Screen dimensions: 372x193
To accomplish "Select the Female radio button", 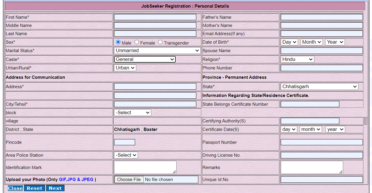I will (x=137, y=42).
